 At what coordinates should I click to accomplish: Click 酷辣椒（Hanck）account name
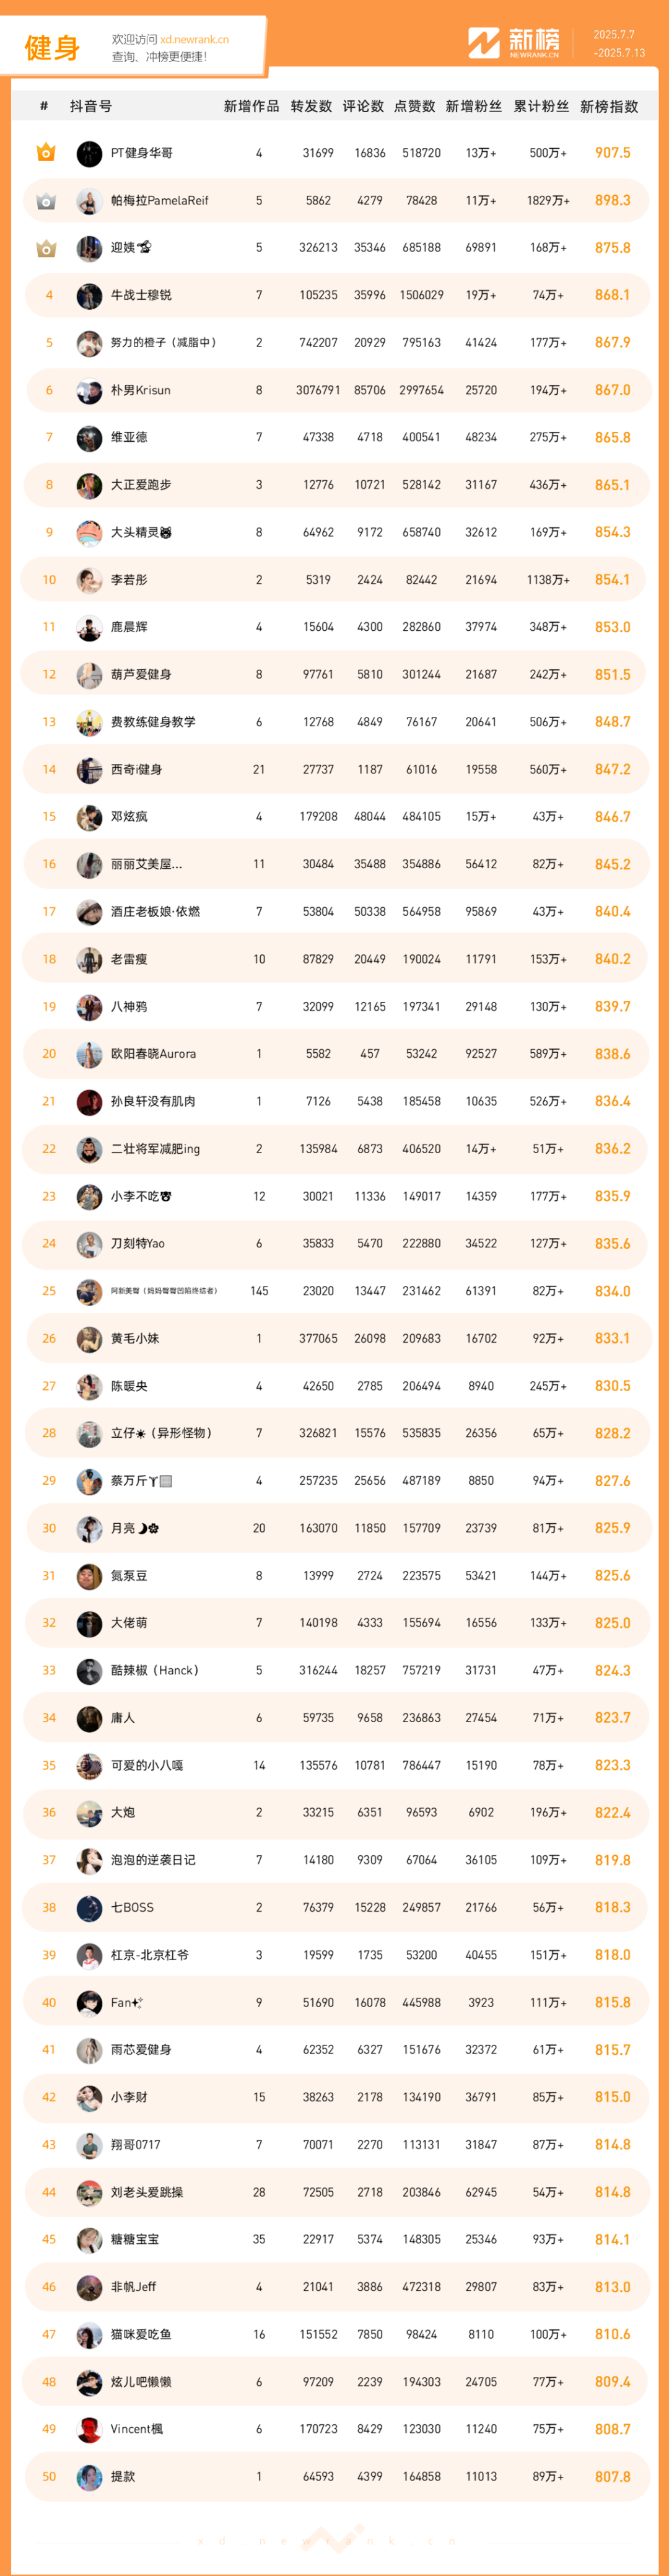point(154,1670)
